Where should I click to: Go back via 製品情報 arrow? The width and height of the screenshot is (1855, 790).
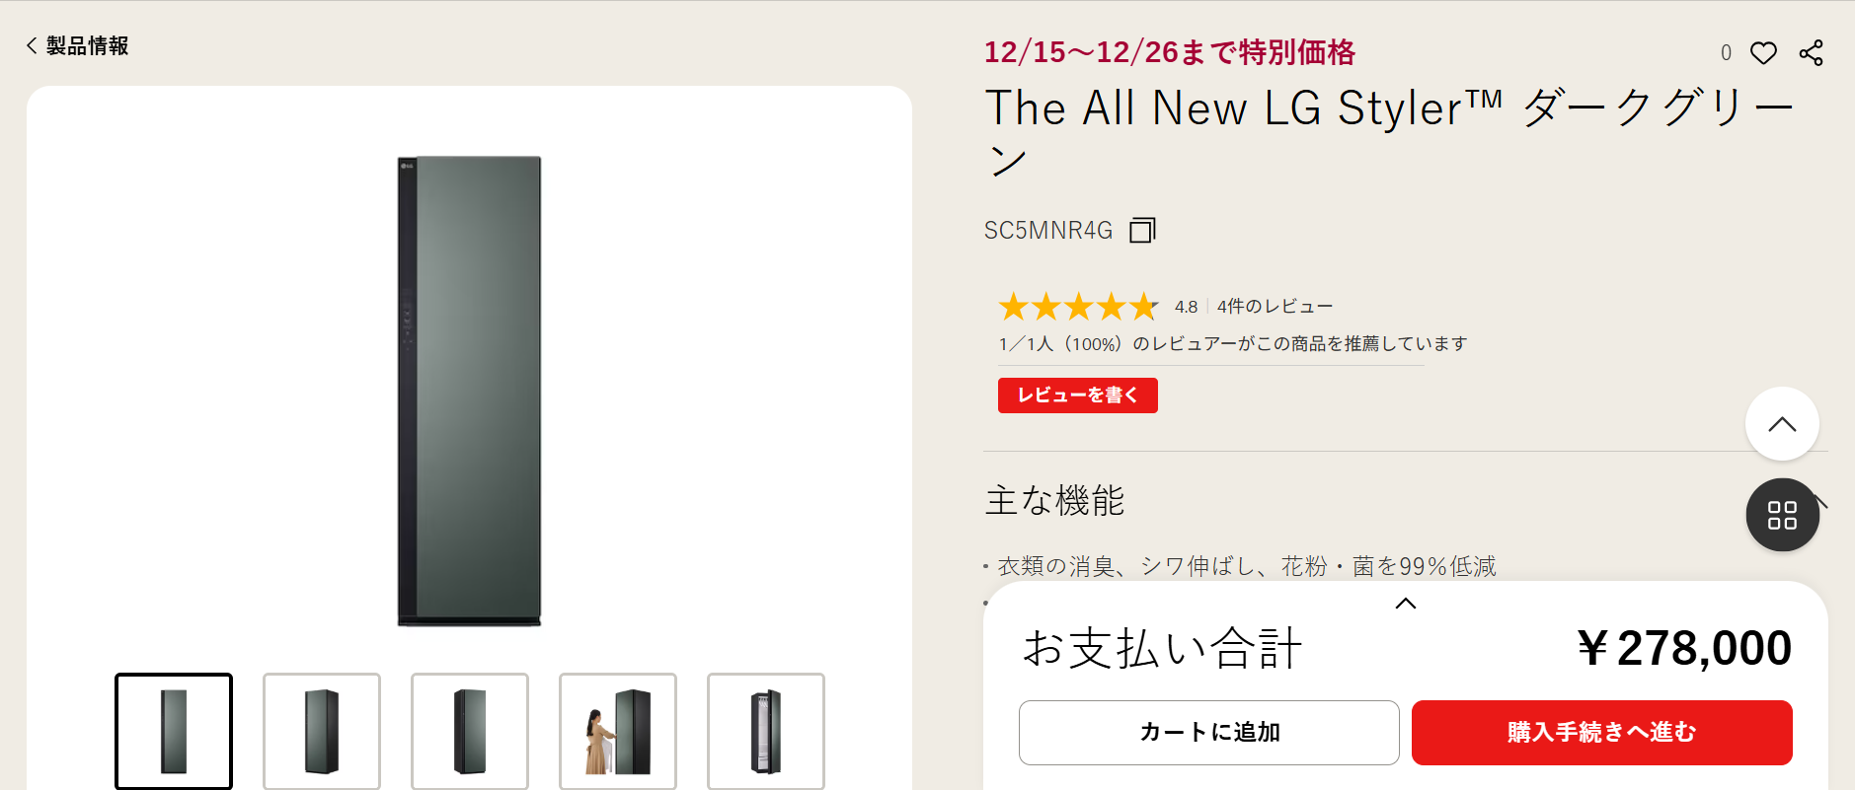pyautogui.click(x=32, y=45)
